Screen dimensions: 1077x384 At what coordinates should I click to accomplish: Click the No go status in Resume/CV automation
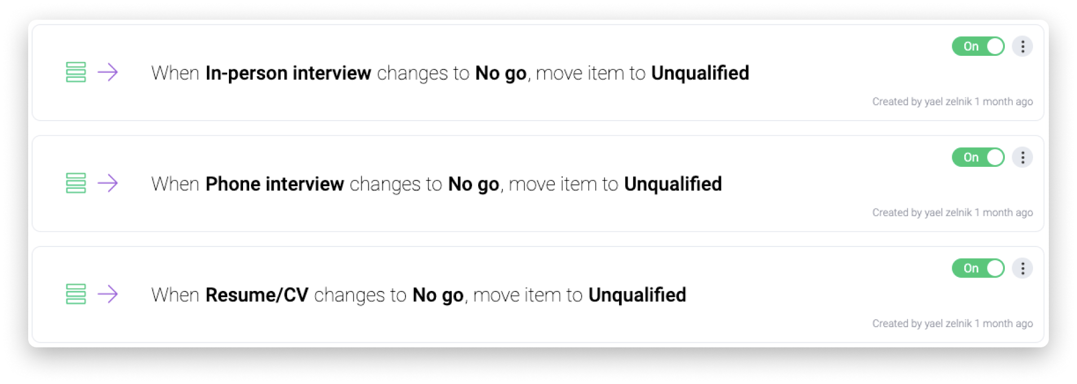pos(438,295)
